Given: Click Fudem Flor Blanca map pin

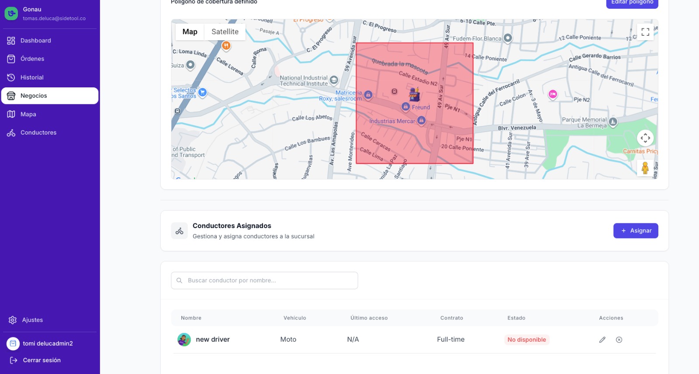Looking at the screenshot, I should click(x=508, y=38).
